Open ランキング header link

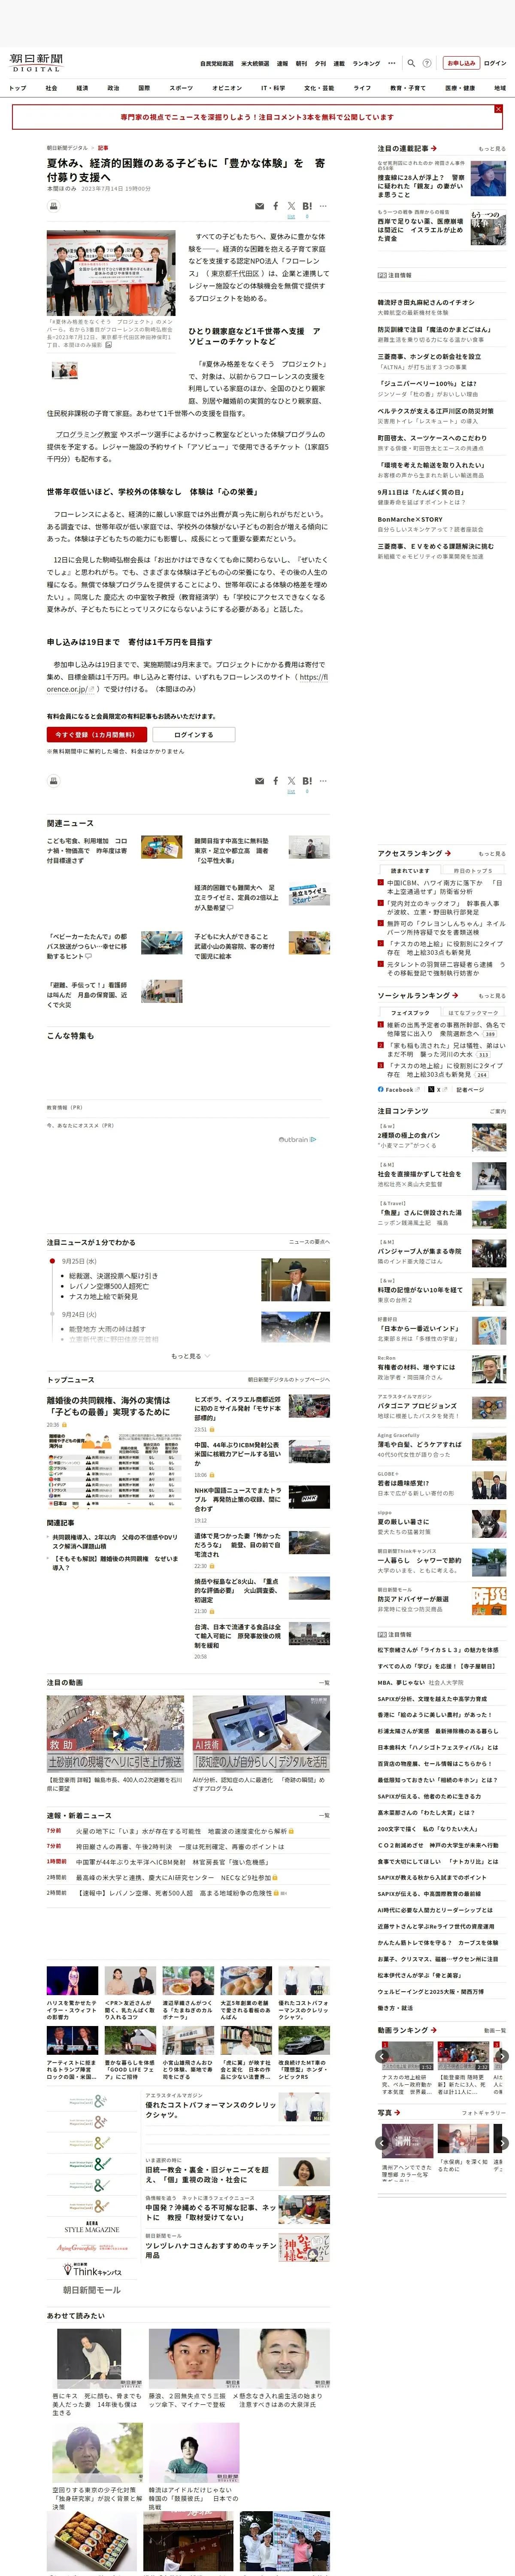366,63
